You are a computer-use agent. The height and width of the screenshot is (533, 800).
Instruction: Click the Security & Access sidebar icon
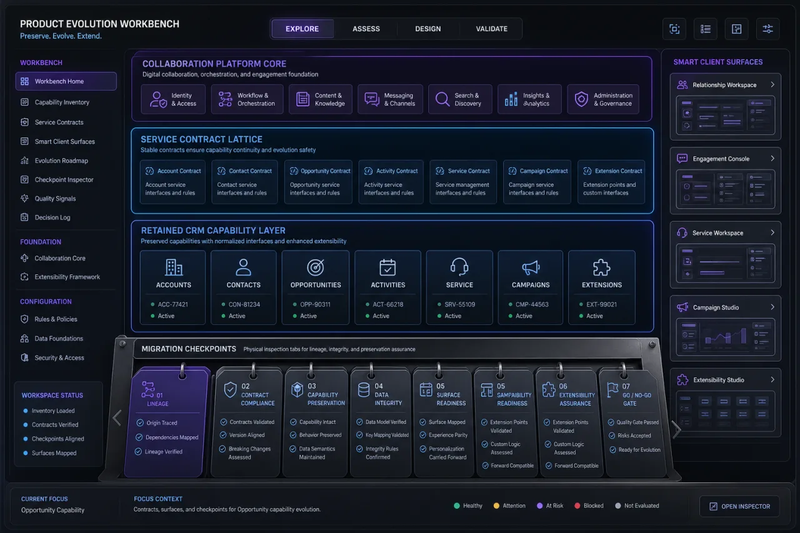pos(24,357)
